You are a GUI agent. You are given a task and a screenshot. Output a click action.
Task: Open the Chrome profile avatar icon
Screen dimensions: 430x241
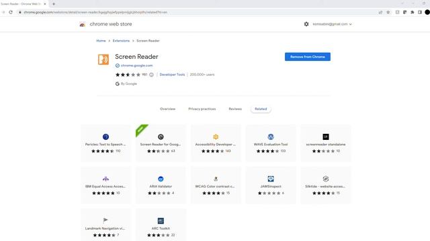(427, 12)
